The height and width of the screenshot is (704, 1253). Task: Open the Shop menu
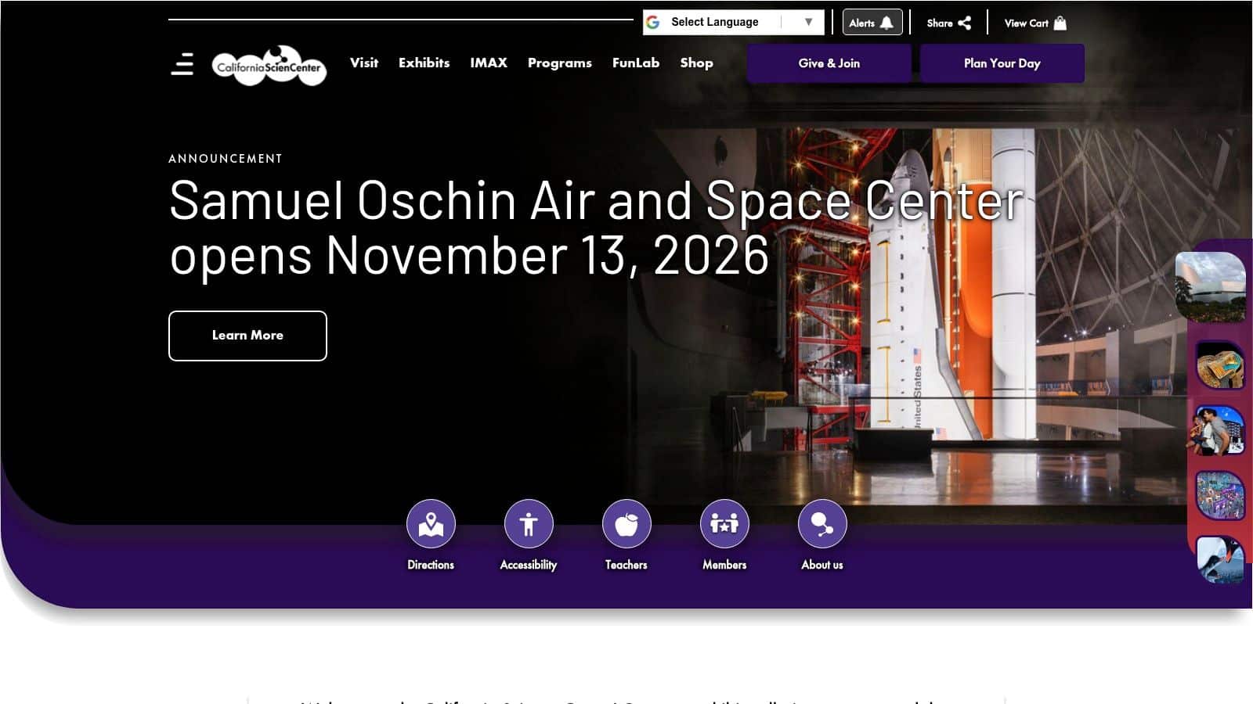(696, 63)
